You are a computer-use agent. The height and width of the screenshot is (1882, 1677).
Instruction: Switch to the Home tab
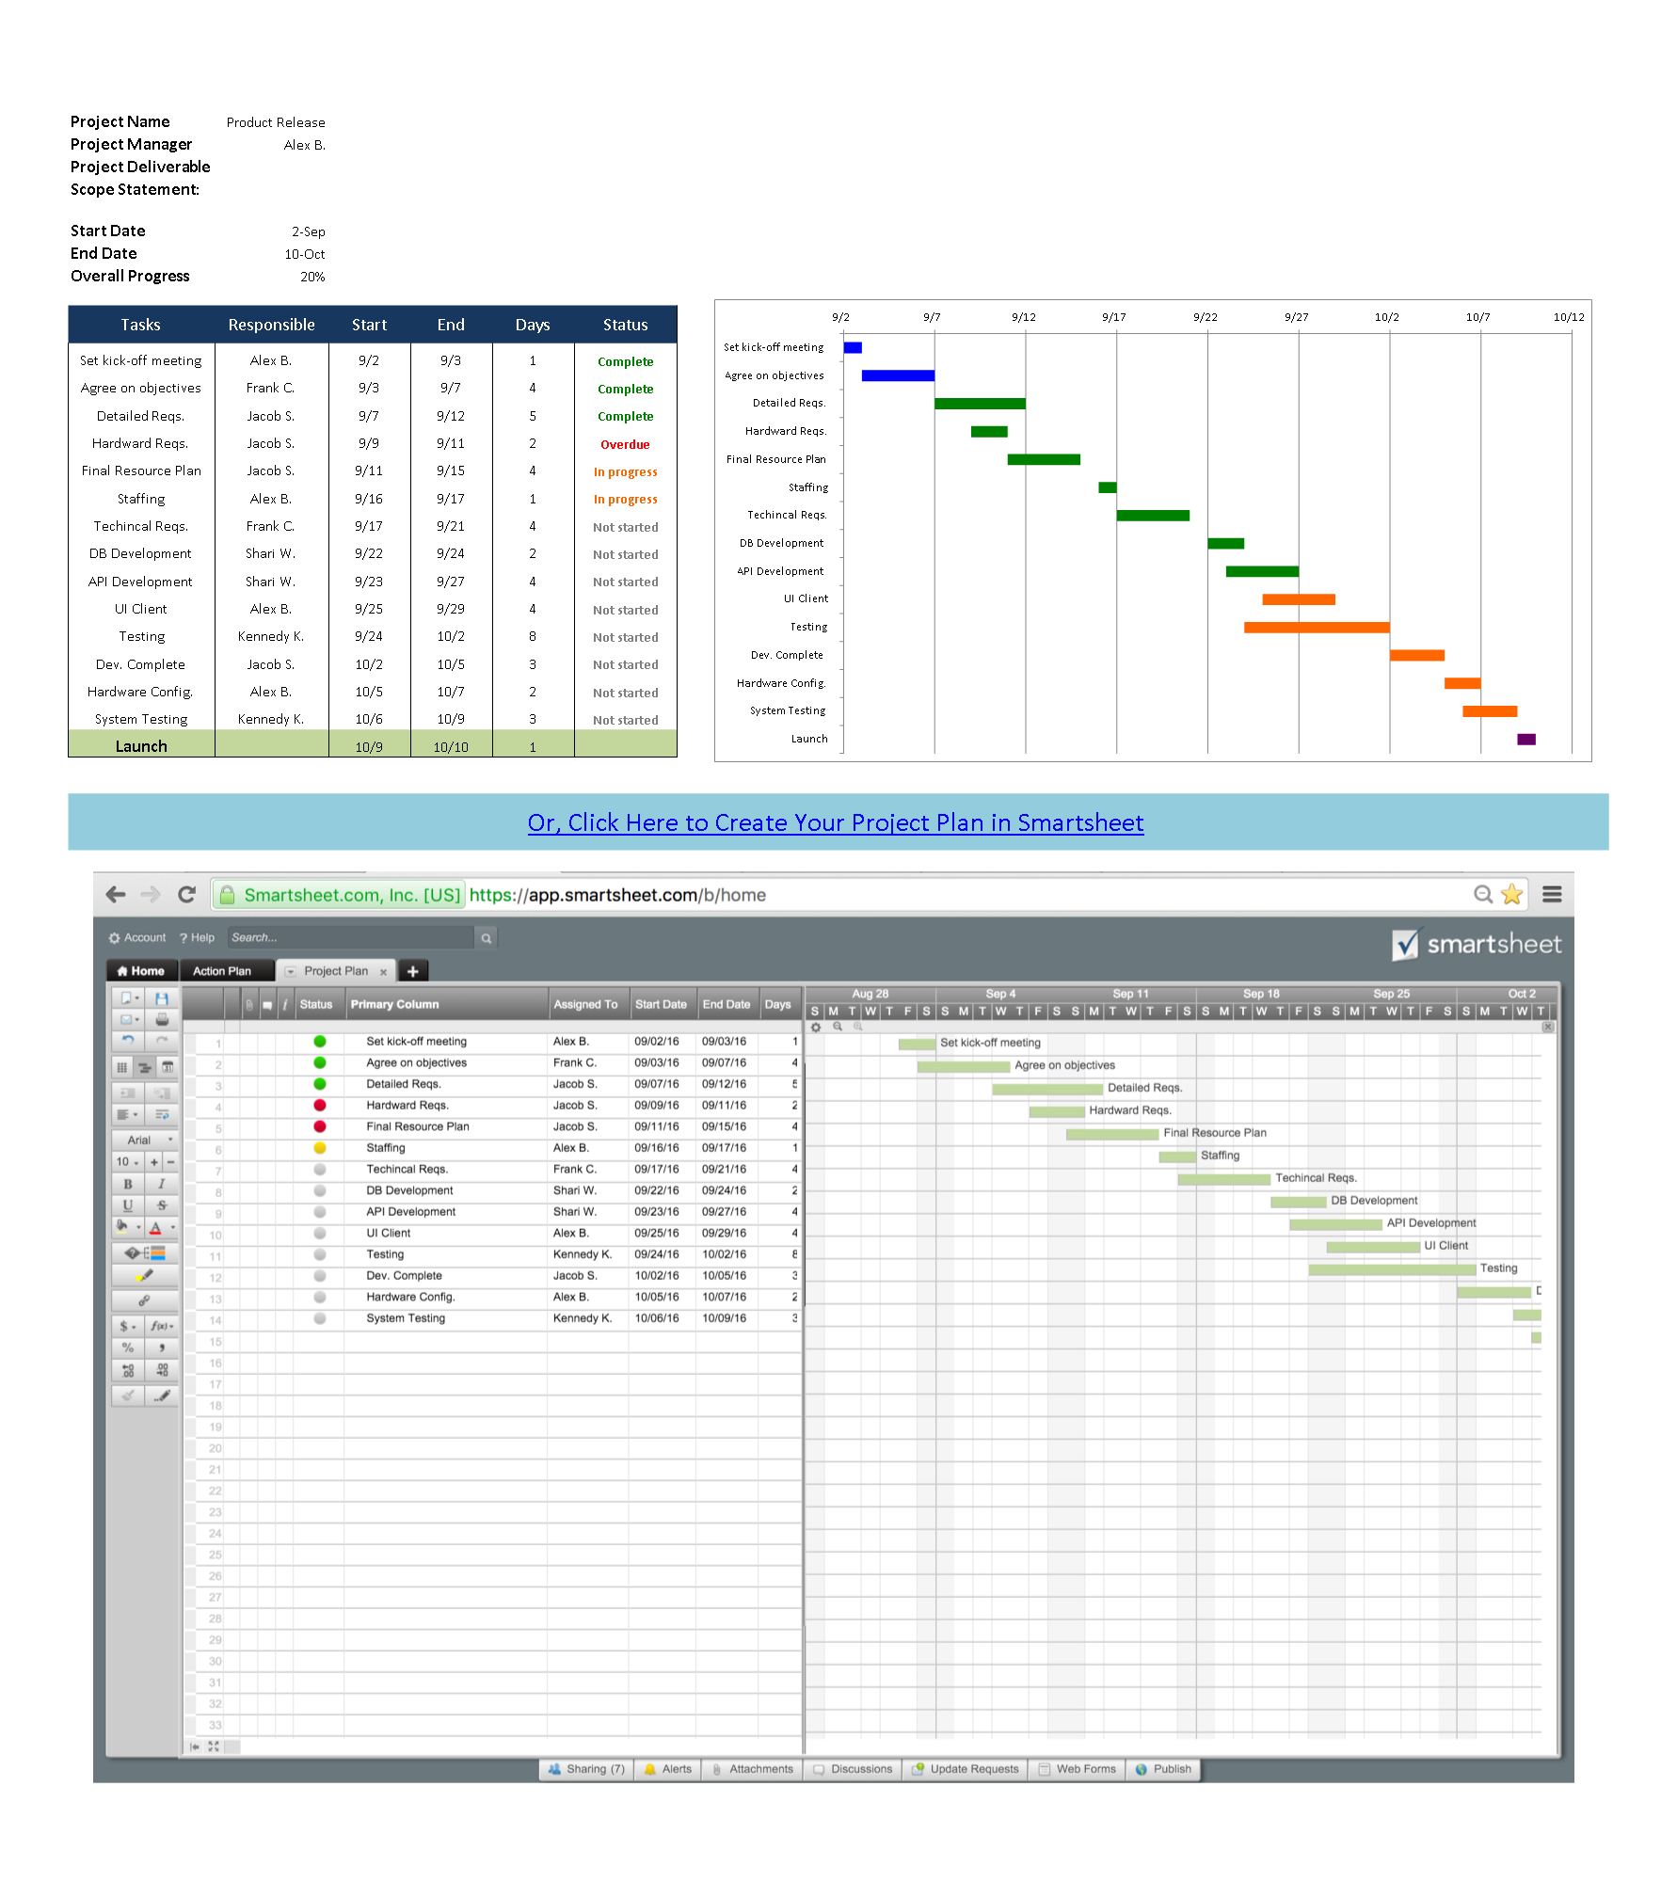tap(141, 971)
